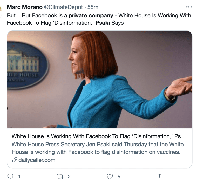Click the reply count number 1
The width and height of the screenshot is (197, 183).
(19, 177)
